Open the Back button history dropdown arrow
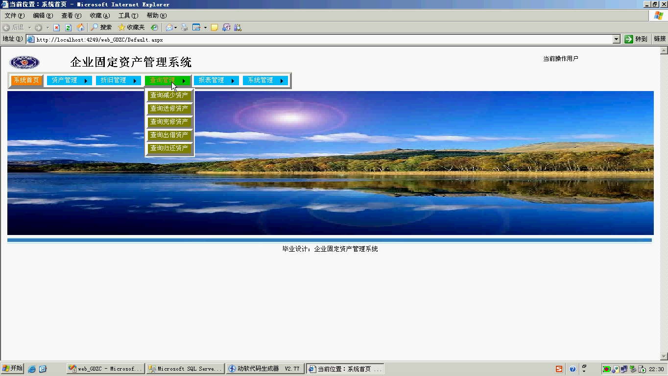 click(29, 27)
